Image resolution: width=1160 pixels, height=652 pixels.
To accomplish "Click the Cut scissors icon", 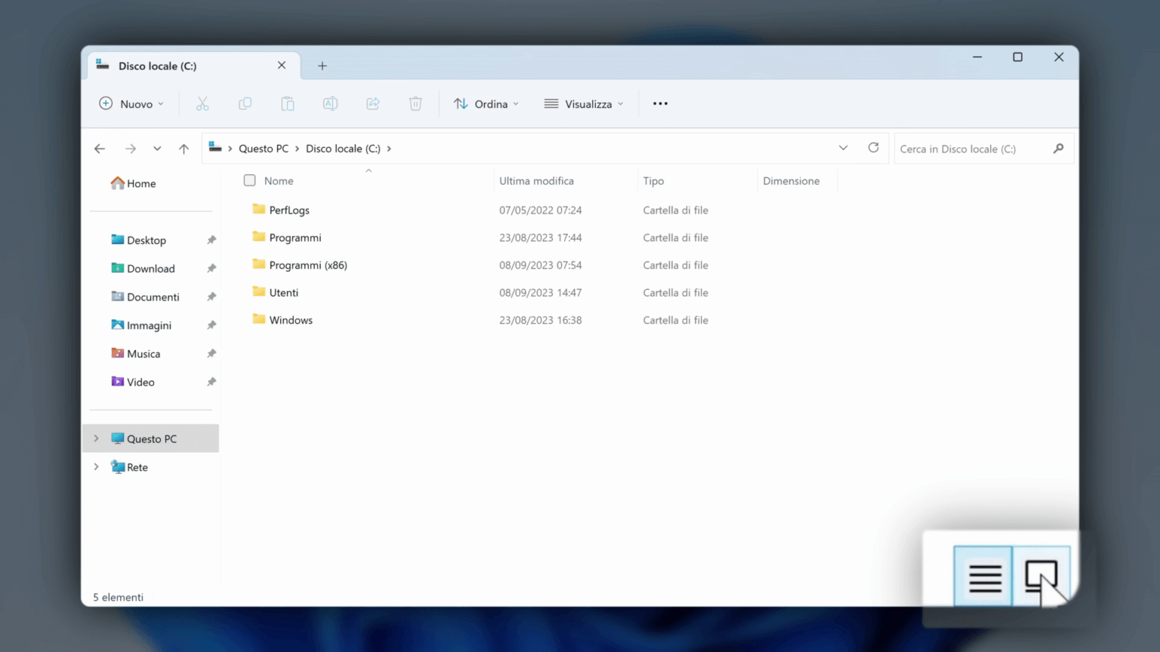I will 202,104.
